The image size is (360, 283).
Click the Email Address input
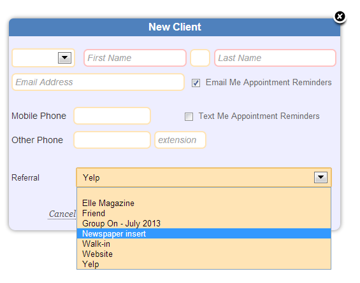(98, 82)
